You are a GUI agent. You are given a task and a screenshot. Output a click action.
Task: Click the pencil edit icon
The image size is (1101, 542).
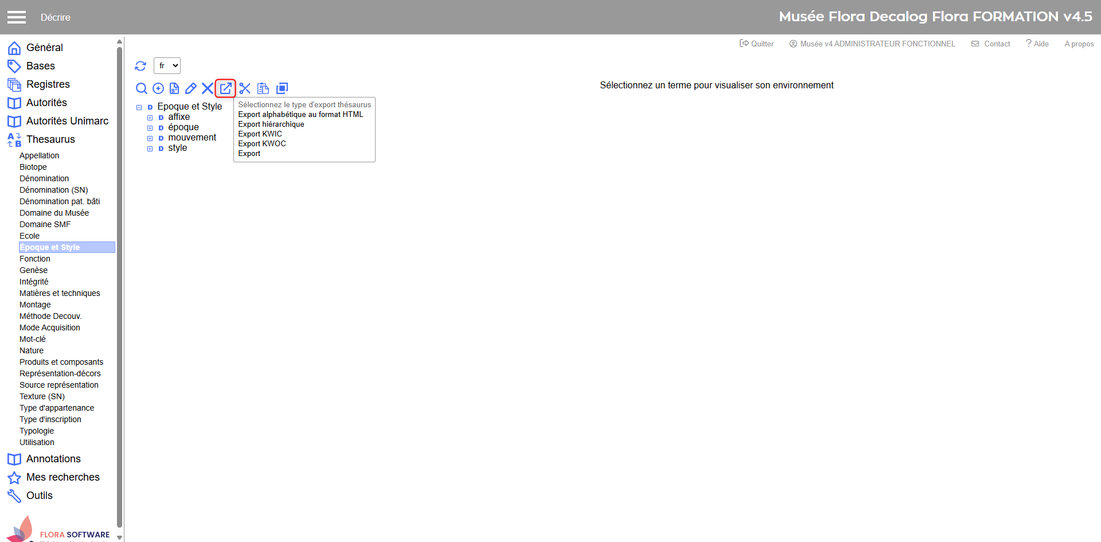pyautogui.click(x=191, y=88)
